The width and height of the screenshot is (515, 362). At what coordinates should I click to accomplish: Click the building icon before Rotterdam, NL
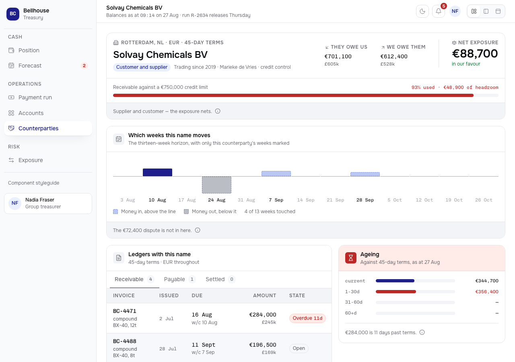coord(116,43)
